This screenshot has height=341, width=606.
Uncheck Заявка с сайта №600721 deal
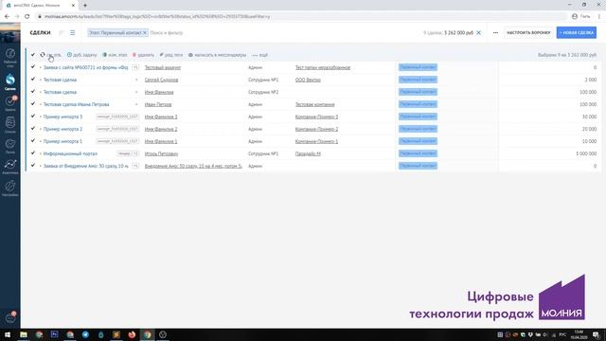[x=33, y=67]
